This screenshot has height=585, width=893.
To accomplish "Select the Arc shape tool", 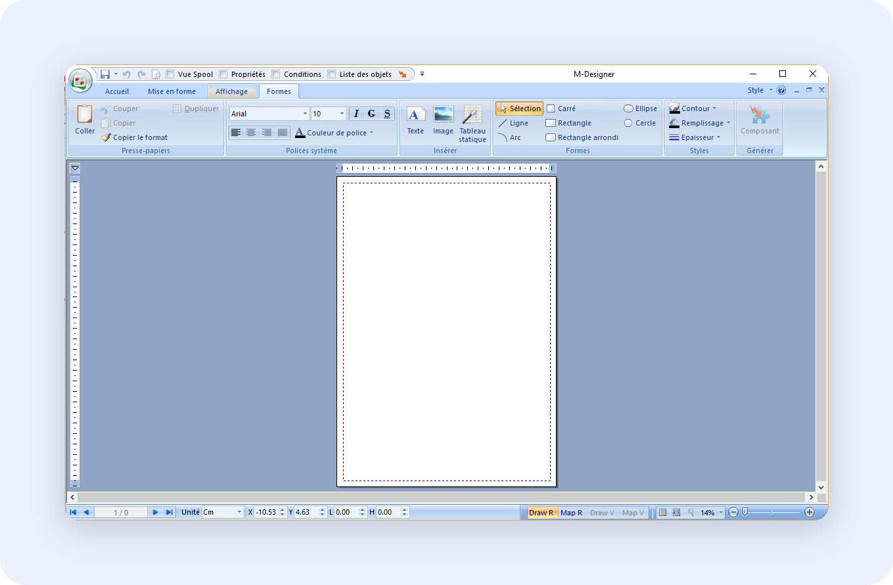I will [509, 137].
